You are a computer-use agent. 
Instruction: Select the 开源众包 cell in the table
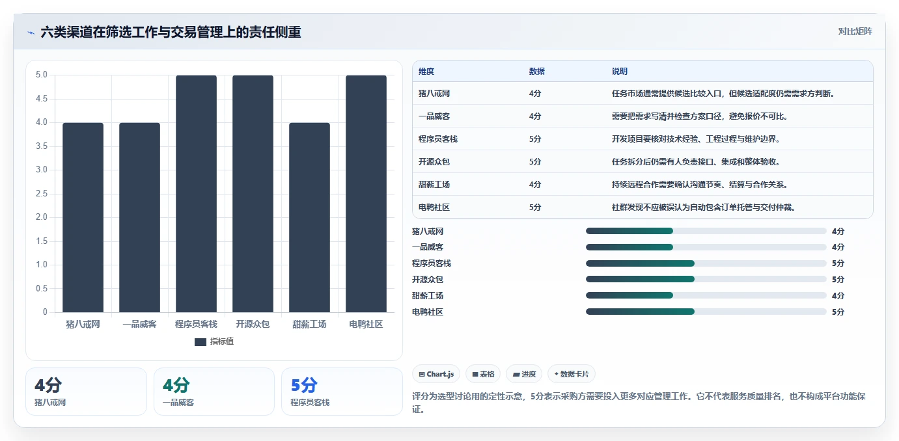(x=434, y=162)
